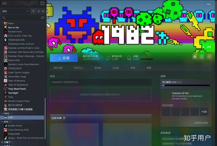Click the blue 安装 install button
The image size is (217, 146).
64,58
